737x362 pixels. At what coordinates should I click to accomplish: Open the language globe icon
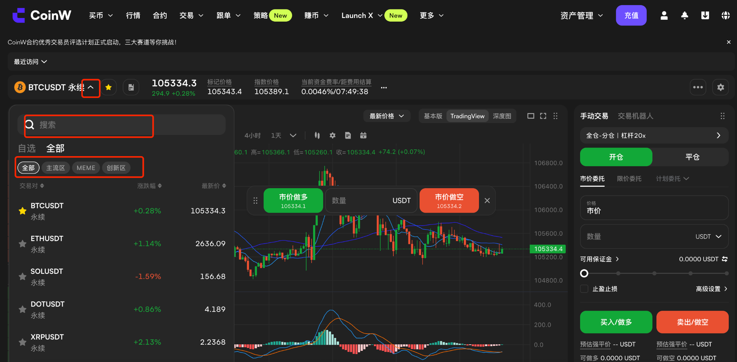tap(725, 15)
